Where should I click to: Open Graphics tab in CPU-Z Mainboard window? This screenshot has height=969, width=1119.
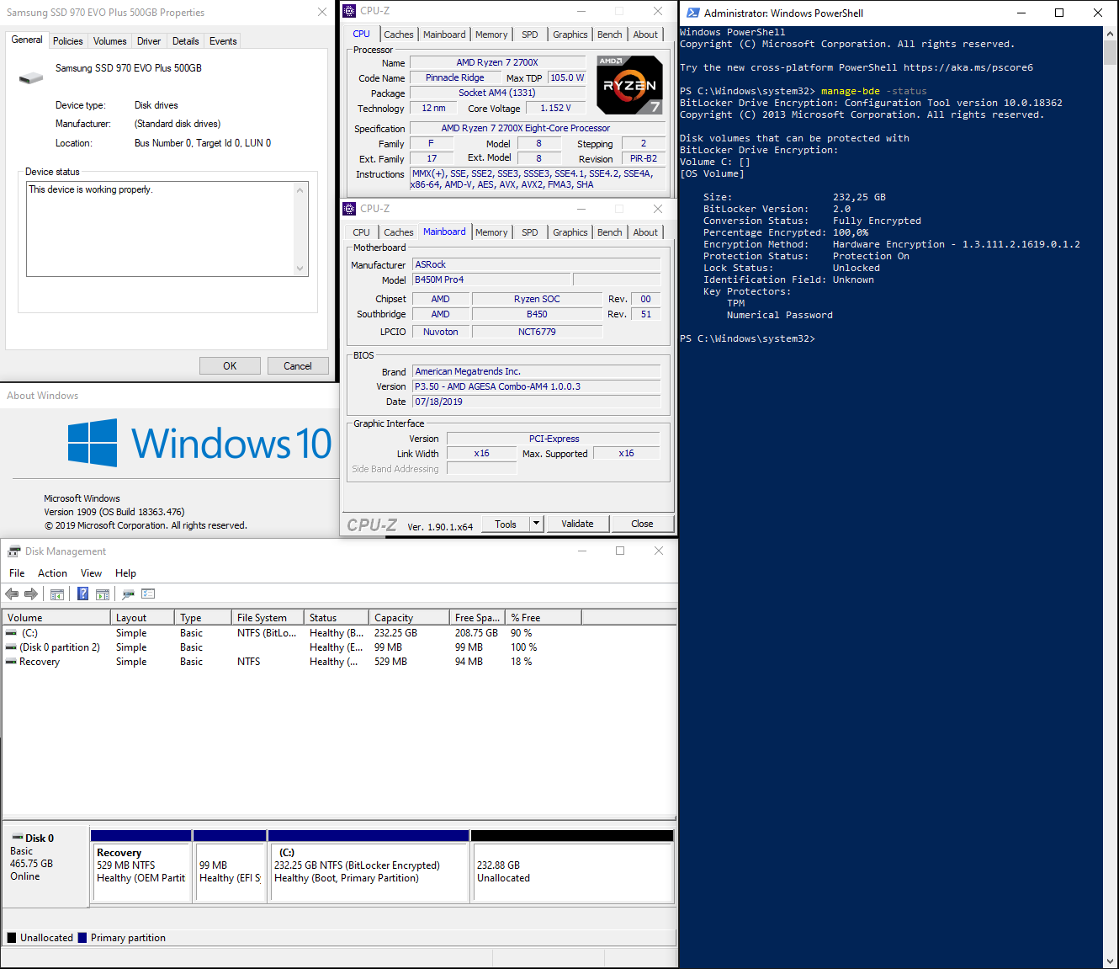click(x=570, y=232)
